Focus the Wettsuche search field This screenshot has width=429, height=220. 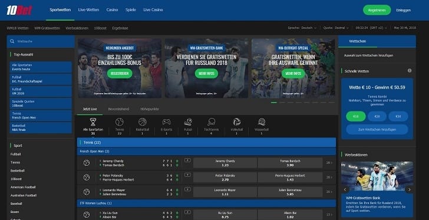(x=41, y=41)
